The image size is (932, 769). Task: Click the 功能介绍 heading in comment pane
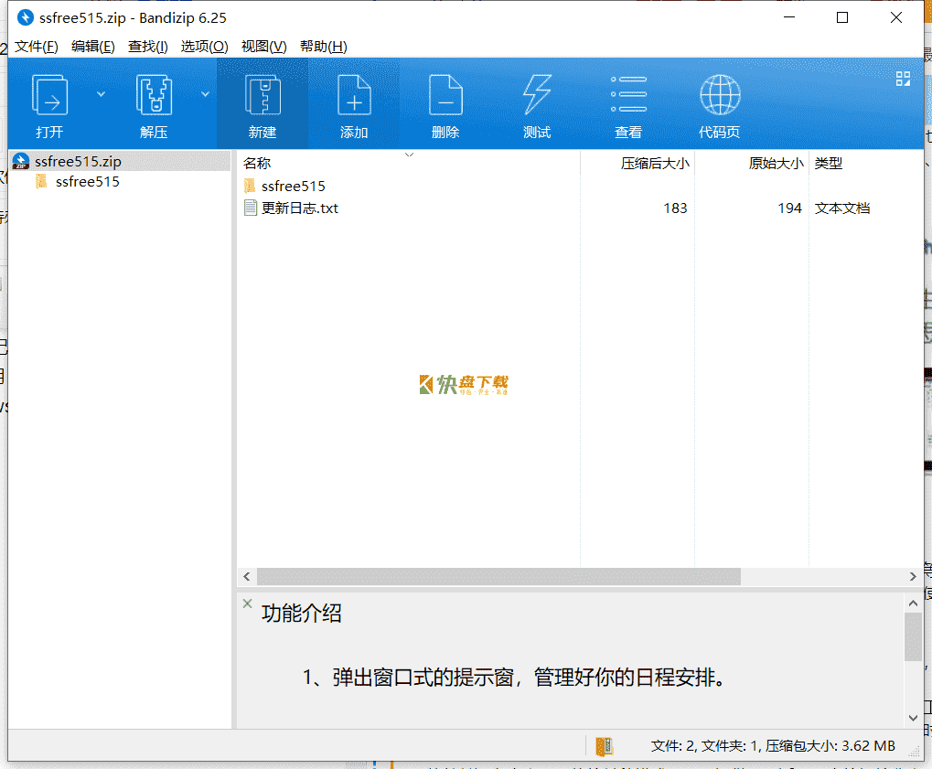301,614
